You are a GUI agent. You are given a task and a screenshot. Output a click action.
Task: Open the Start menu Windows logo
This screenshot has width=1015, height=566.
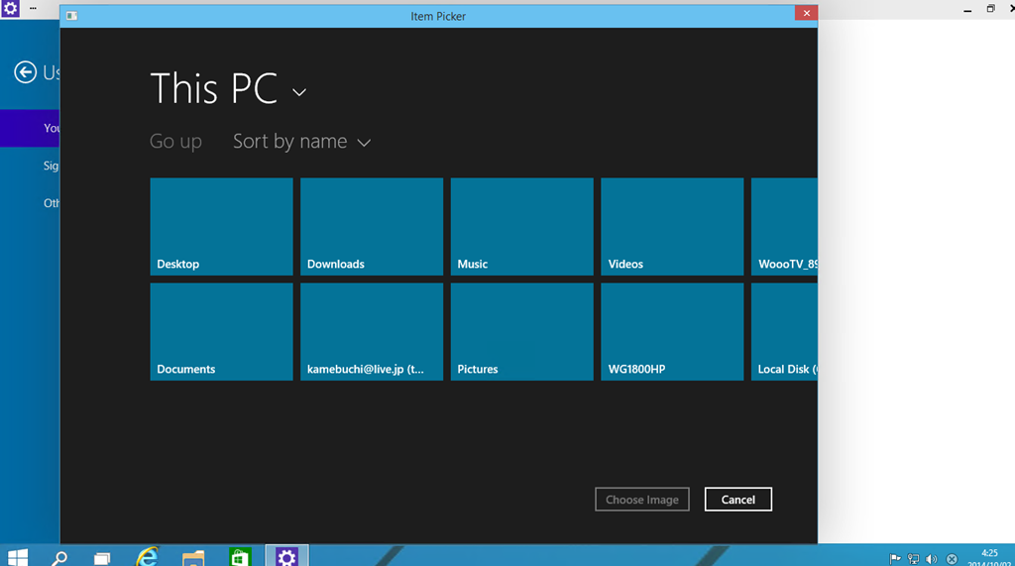coord(17,557)
